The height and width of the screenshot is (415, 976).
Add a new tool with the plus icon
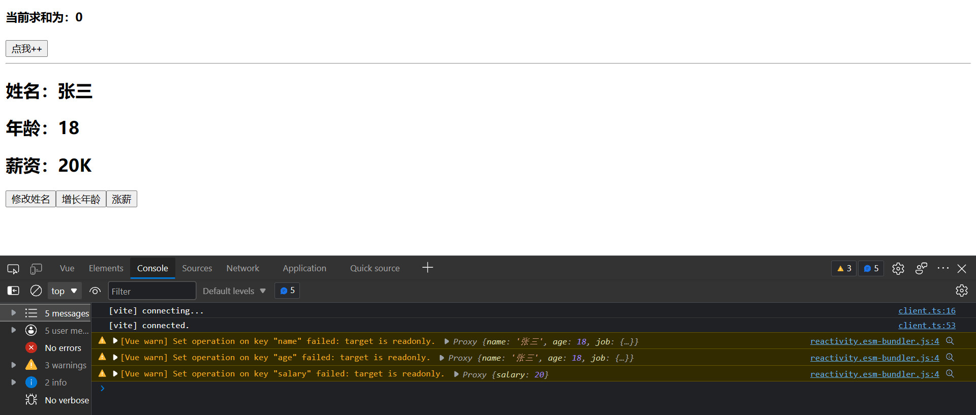(x=428, y=268)
